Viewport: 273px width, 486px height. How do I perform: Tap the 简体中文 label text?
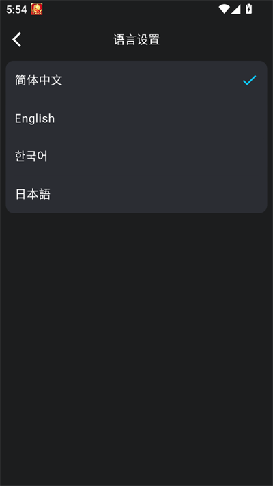[x=39, y=80]
